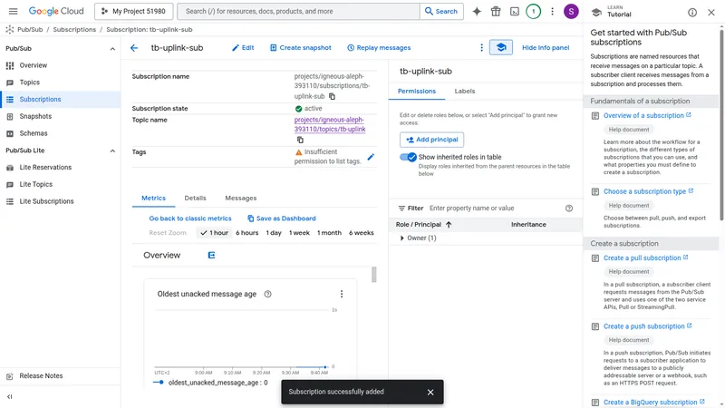The height and width of the screenshot is (408, 725).
Task: Click the Edit subscription button
Action: point(243,48)
